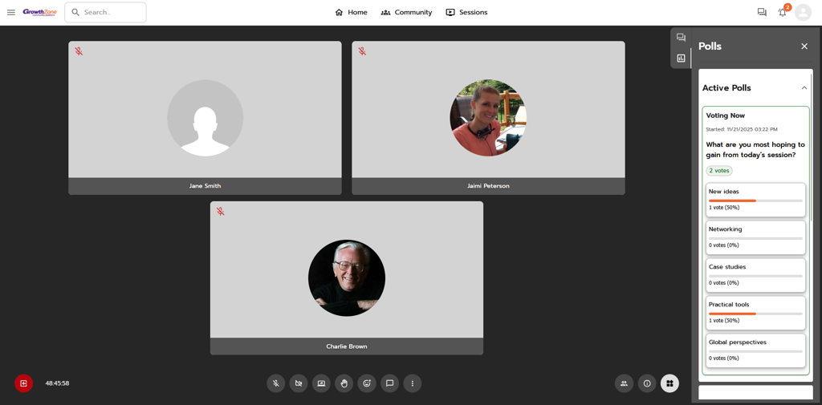Viewport: 822px width, 405px height.
Task: Open chat side panel tab
Action: click(681, 38)
